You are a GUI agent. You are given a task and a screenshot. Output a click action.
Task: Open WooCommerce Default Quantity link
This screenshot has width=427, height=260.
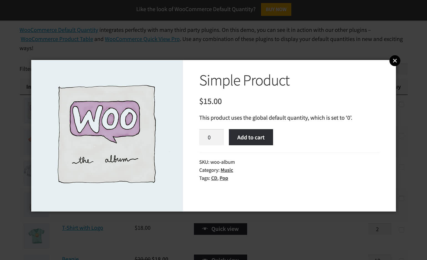[x=59, y=30]
